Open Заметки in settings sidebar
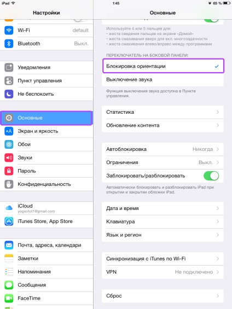Screen dimensions: 232x309 click(47, 258)
